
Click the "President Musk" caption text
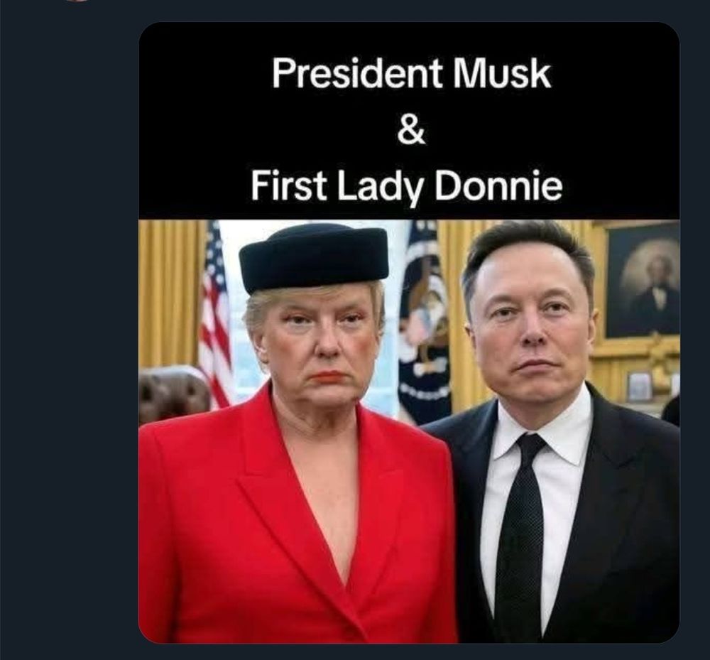[411, 74]
